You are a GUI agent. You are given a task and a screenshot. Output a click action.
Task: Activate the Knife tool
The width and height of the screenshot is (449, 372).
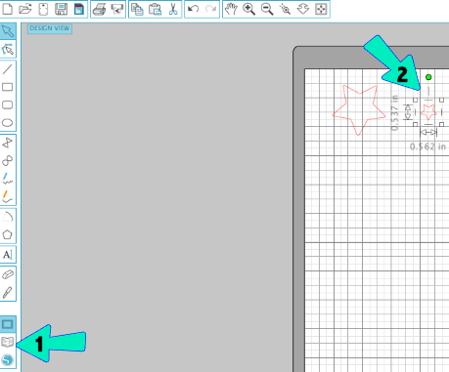(8, 293)
